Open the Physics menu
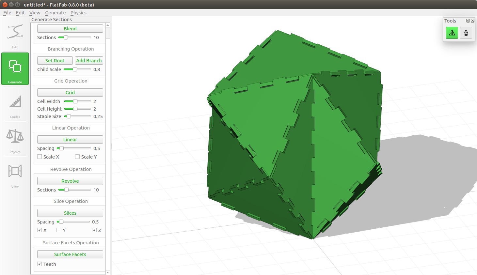 [x=78, y=13]
